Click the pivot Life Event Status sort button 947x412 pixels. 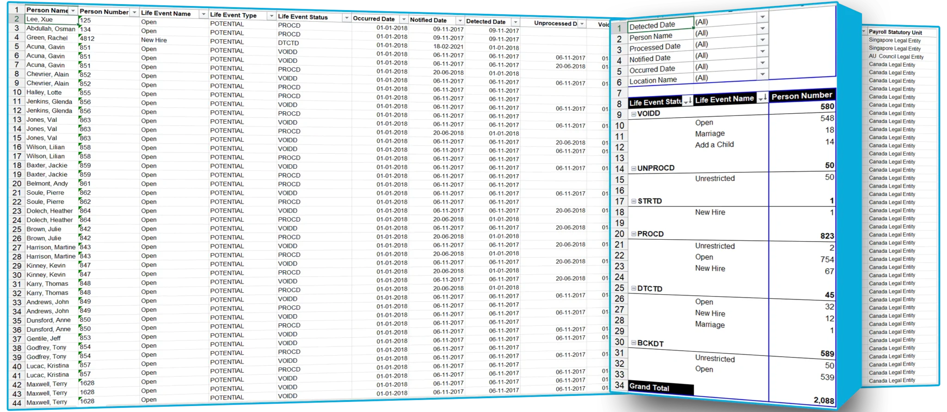(688, 101)
